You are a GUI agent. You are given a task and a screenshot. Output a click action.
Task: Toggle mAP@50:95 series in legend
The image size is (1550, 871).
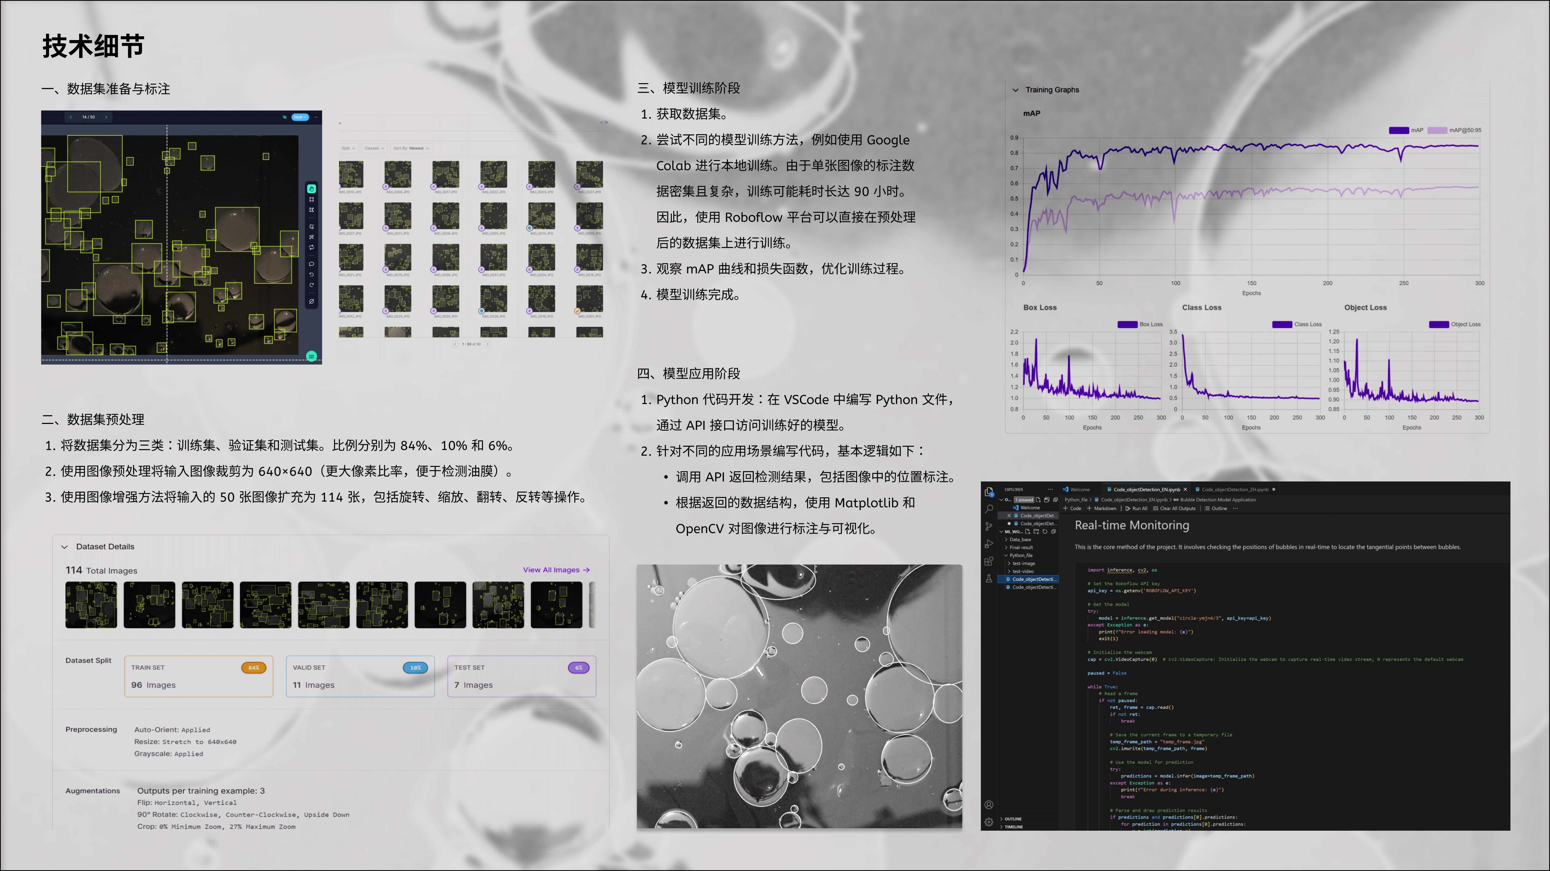coord(1437,130)
